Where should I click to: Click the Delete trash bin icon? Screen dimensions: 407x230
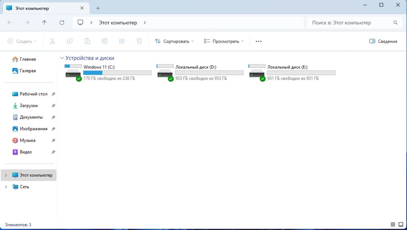point(139,41)
